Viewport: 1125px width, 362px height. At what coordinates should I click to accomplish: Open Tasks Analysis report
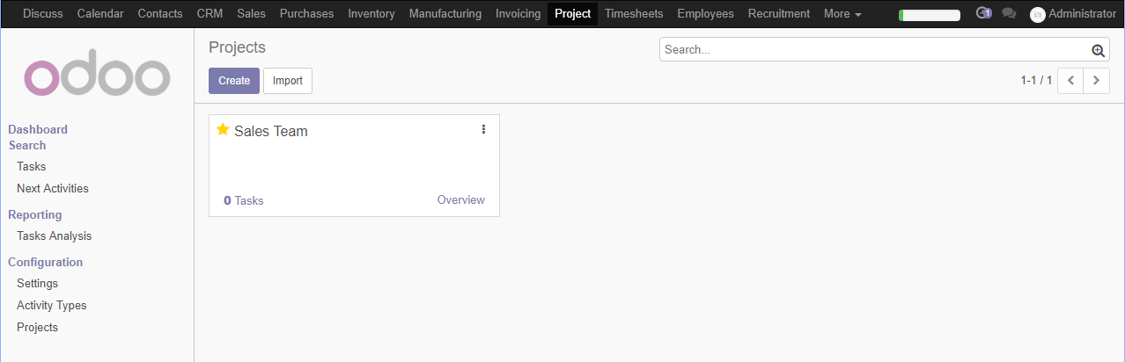tap(55, 235)
